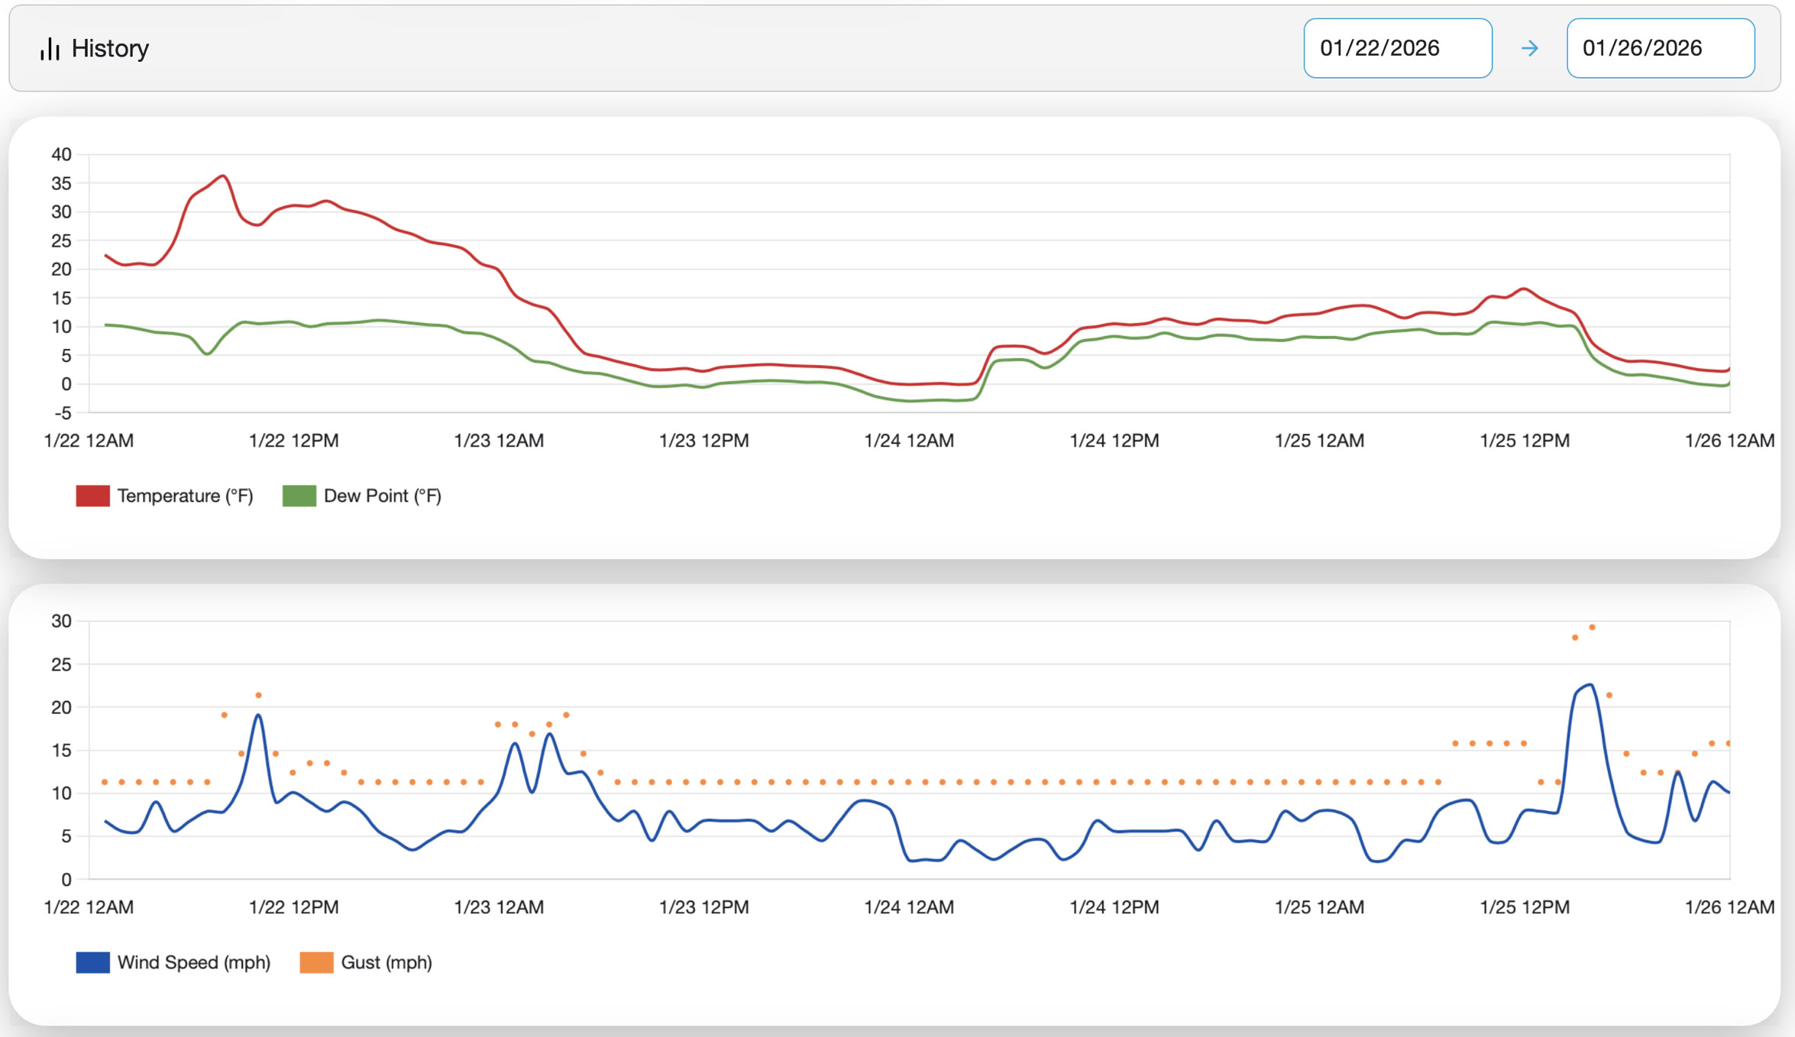Toggle the red Temperature legend swatch
The height and width of the screenshot is (1037, 1795).
(x=92, y=496)
